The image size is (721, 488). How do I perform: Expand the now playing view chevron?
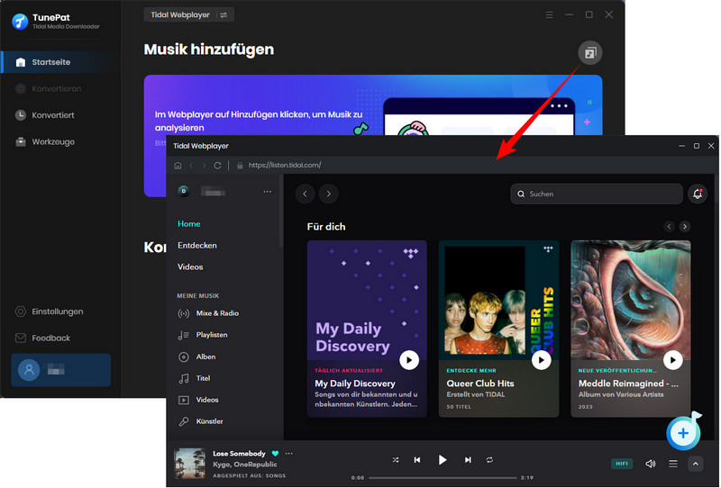point(695,464)
